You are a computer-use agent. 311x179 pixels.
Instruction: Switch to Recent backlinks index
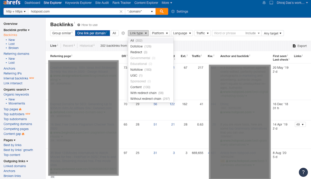click(x=68, y=46)
